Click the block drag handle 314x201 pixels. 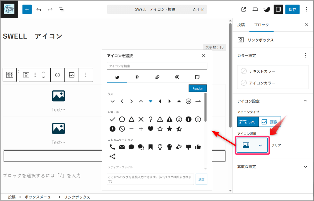[35, 75]
